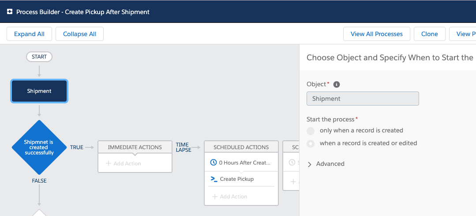This screenshot has height=216, width=476.
Task: Click the Clone button
Action: pyautogui.click(x=429, y=34)
